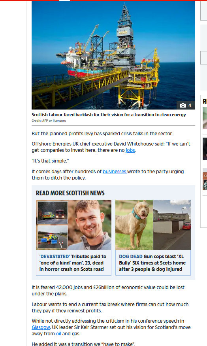This screenshot has width=207, height=346.
Task: Click the white marker on red bar
Action: click(x=65, y=0)
